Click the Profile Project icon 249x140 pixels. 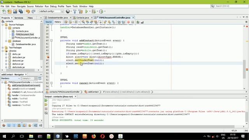pyautogui.click(x=101, y=11)
